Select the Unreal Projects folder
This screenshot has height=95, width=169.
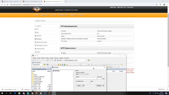(37, 83)
